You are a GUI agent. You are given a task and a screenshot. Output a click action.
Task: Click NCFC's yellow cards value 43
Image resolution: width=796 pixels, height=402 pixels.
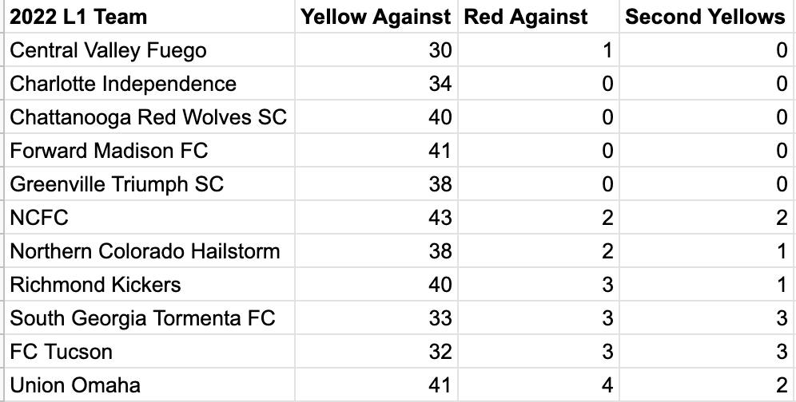click(x=440, y=218)
